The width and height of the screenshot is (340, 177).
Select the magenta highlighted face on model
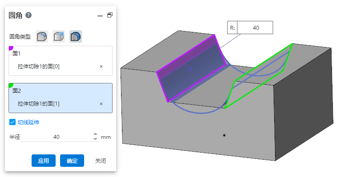pos(191,68)
